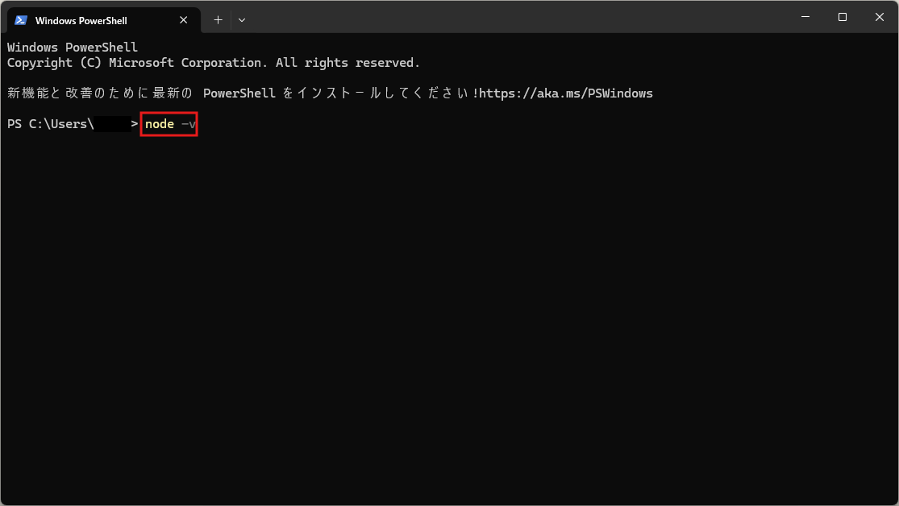Click the PowerShell icon in the tab
The width and height of the screenshot is (899, 506).
pos(21,20)
